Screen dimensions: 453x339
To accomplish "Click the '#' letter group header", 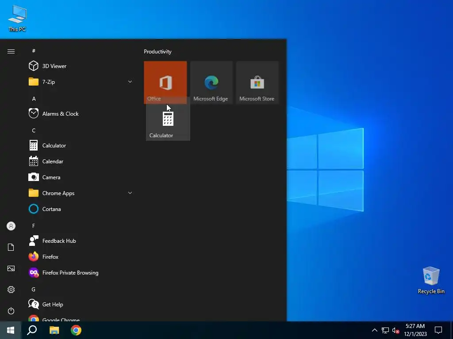I will click(x=34, y=51).
